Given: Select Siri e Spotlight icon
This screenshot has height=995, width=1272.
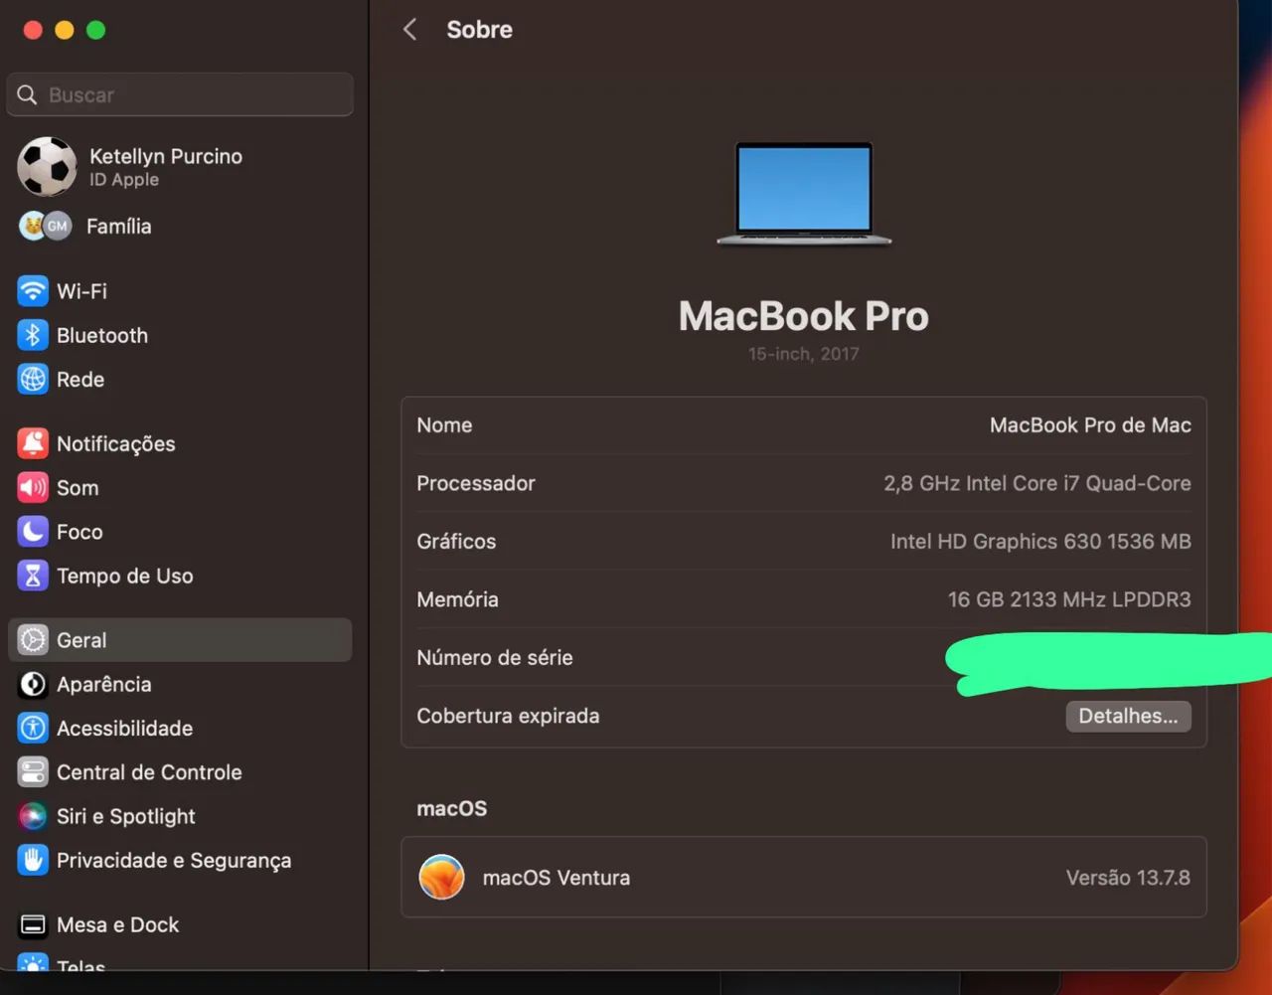Looking at the screenshot, I should [33, 816].
